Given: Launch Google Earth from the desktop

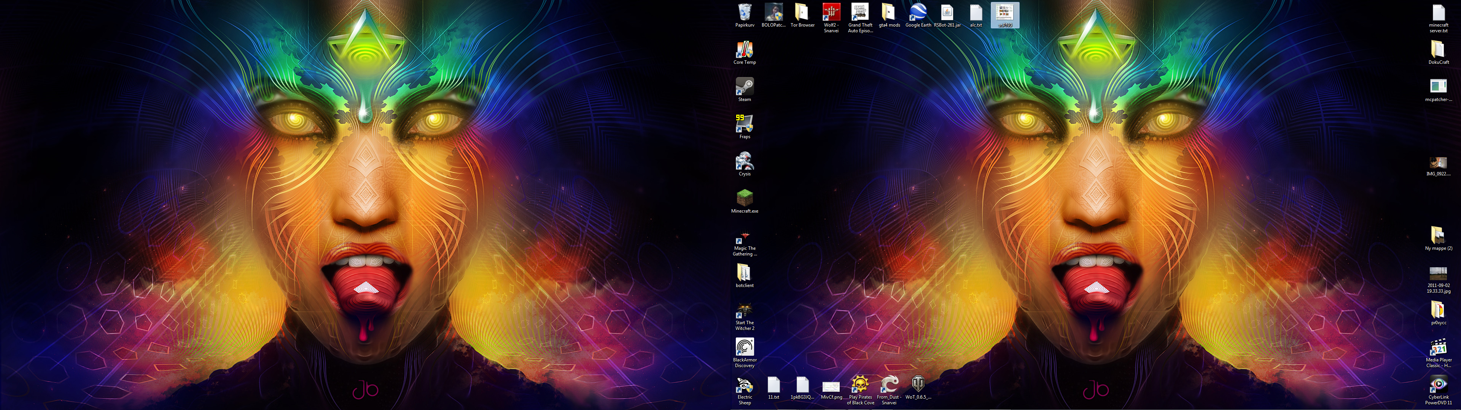Looking at the screenshot, I should (918, 15).
